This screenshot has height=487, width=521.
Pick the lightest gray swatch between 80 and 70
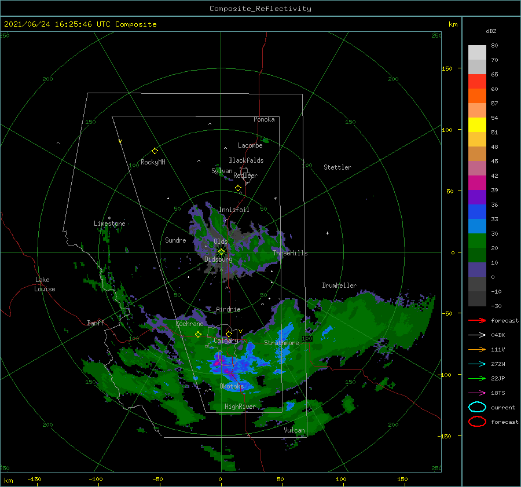coord(477,53)
